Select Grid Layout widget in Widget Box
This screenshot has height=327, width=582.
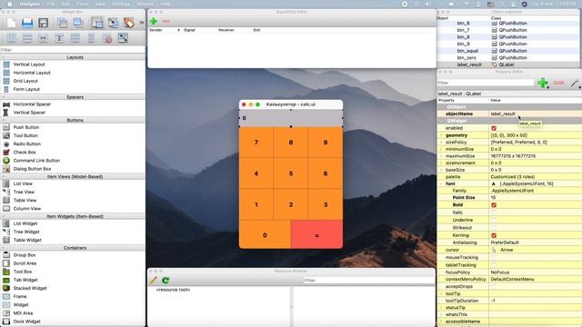[x=25, y=81]
